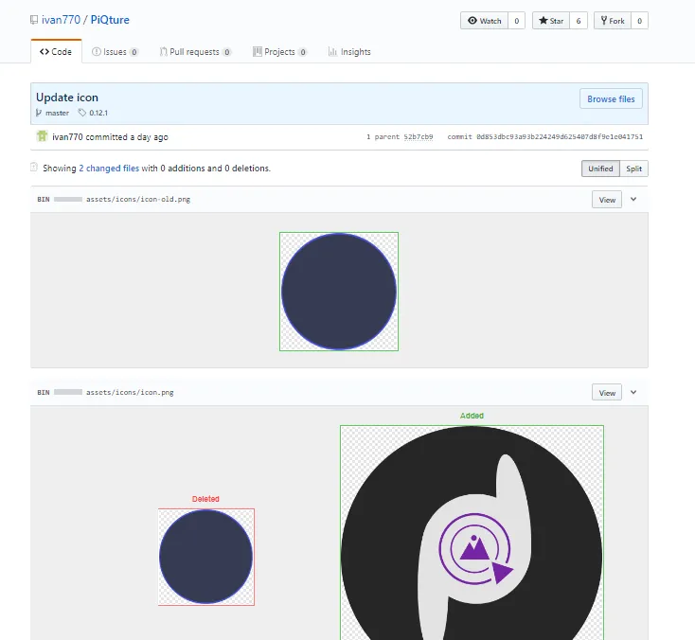Open the watchers count next to Watch
This screenshot has width=695, height=640.
coord(516,21)
